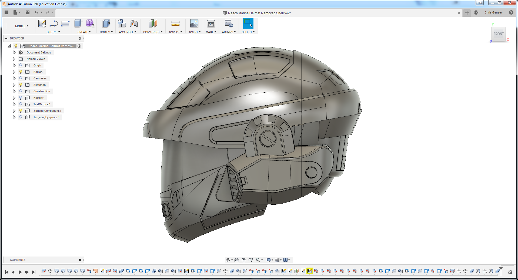
Task: Click the FRONT face of ViewCube
Action: [x=499, y=34]
